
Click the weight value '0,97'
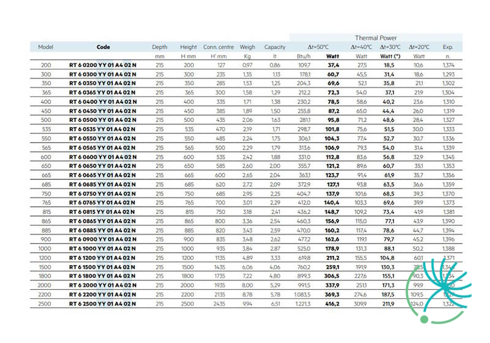point(247,66)
